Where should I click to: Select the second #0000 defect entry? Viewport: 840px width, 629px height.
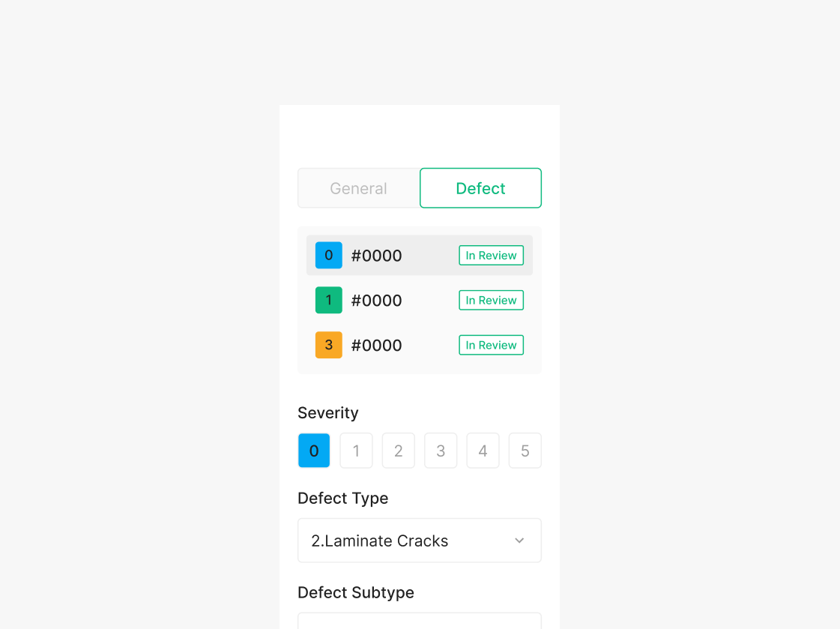[x=377, y=301]
